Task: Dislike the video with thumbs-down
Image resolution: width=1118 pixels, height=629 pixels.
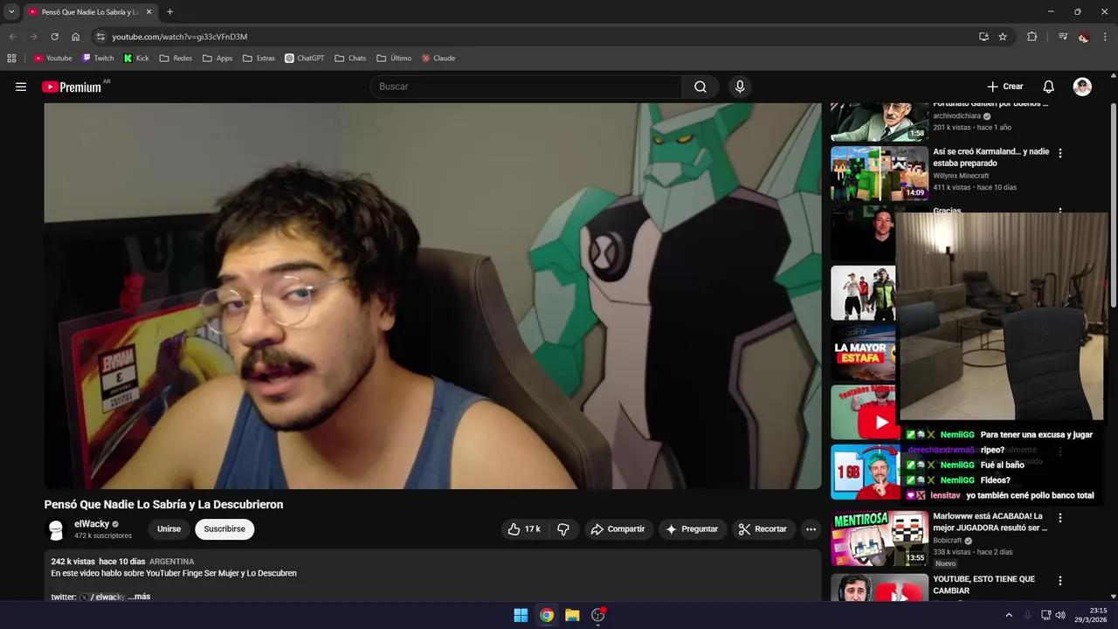Action: click(563, 529)
